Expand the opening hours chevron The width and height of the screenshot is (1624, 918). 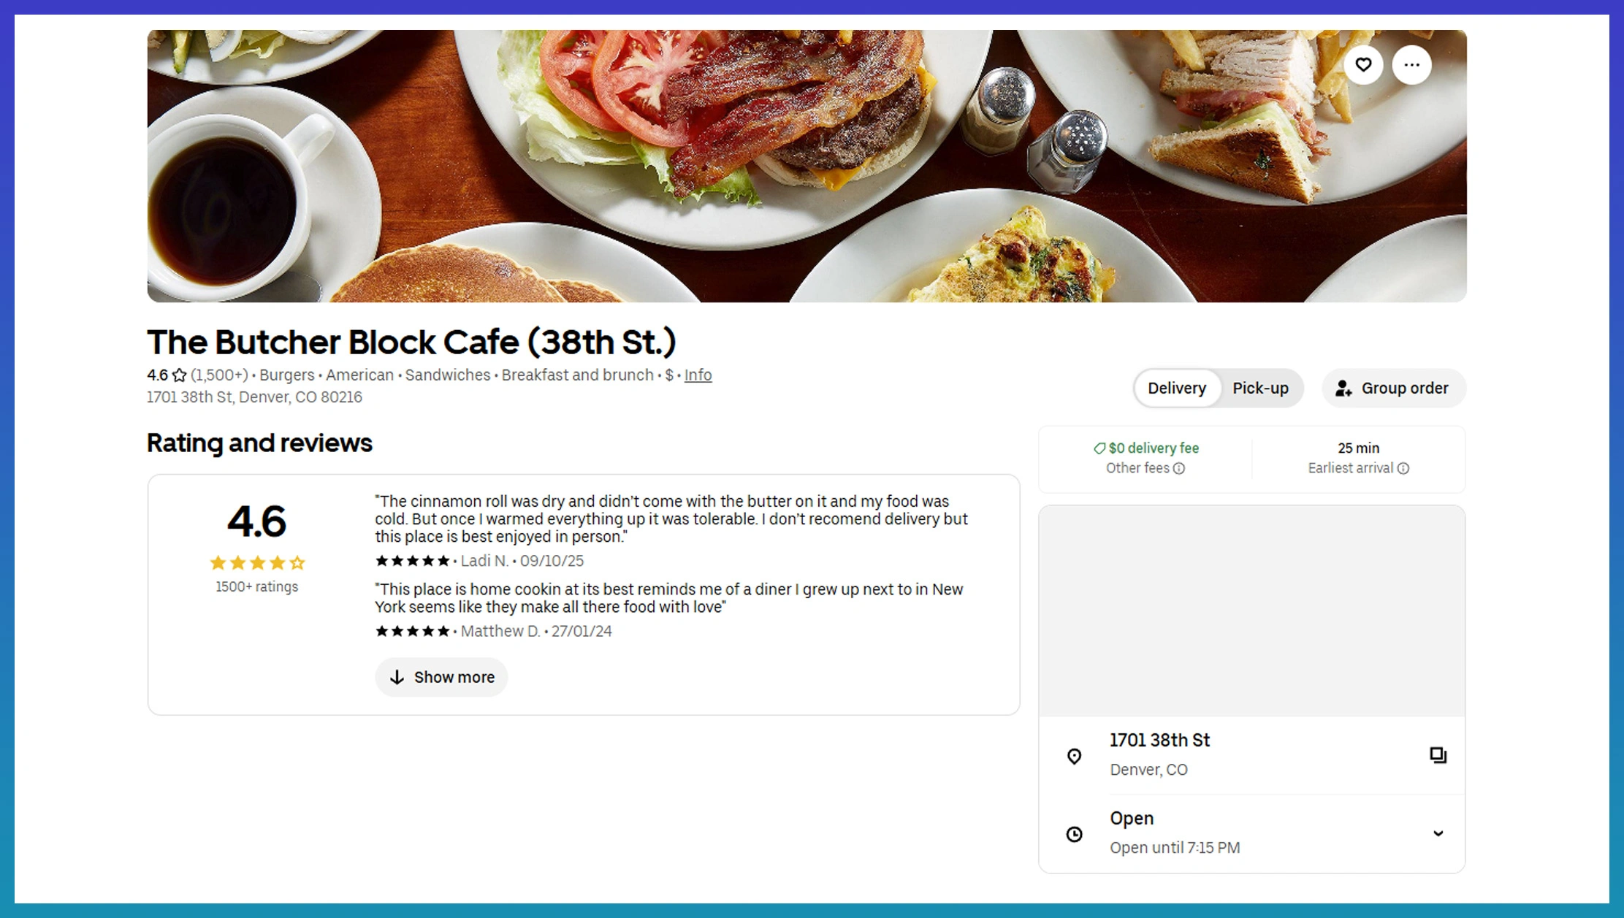[x=1438, y=833]
